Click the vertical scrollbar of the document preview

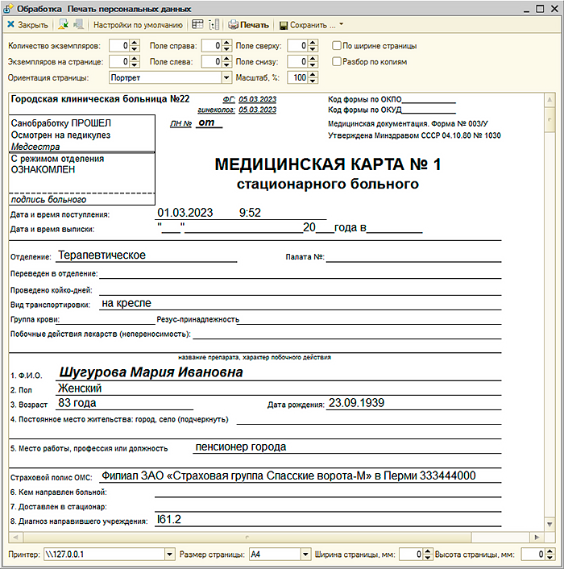coord(549,322)
